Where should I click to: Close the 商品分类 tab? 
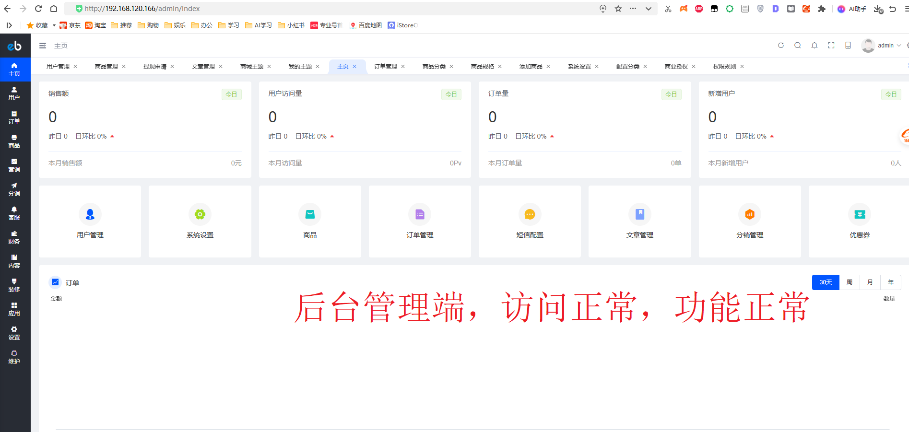(x=451, y=67)
